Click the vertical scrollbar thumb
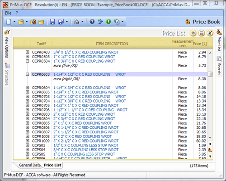This screenshot has height=181, width=226. click(x=210, y=74)
